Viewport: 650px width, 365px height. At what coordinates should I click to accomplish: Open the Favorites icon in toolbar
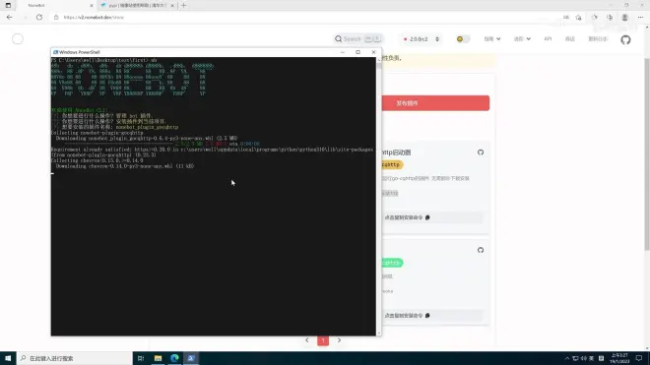[x=595, y=18]
